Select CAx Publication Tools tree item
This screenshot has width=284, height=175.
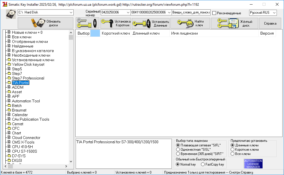[31, 119]
